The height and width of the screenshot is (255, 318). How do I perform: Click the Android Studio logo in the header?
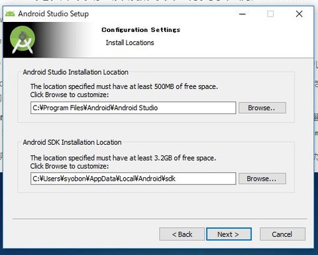click(23, 40)
